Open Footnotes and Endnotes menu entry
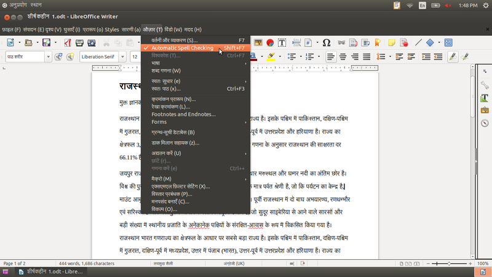The height and width of the screenshot is (277, 492). (196, 114)
